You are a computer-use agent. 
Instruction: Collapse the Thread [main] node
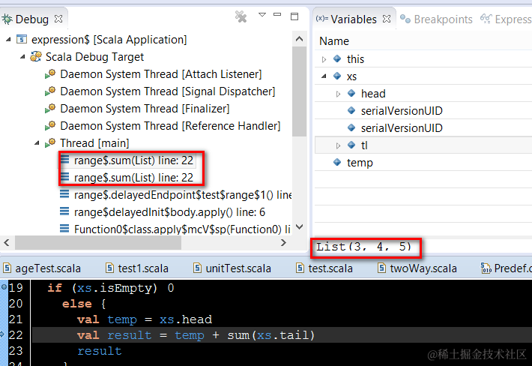tap(37, 143)
